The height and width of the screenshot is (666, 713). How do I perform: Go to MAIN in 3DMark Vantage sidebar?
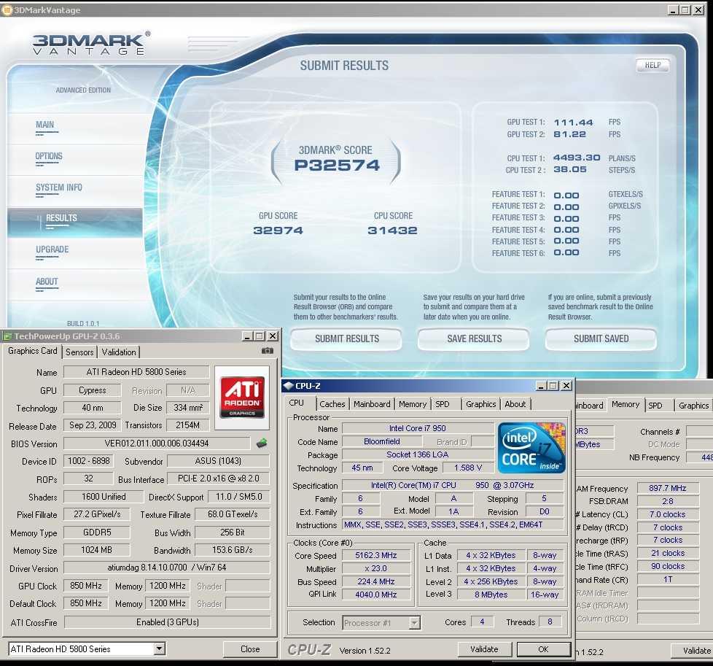[44, 125]
